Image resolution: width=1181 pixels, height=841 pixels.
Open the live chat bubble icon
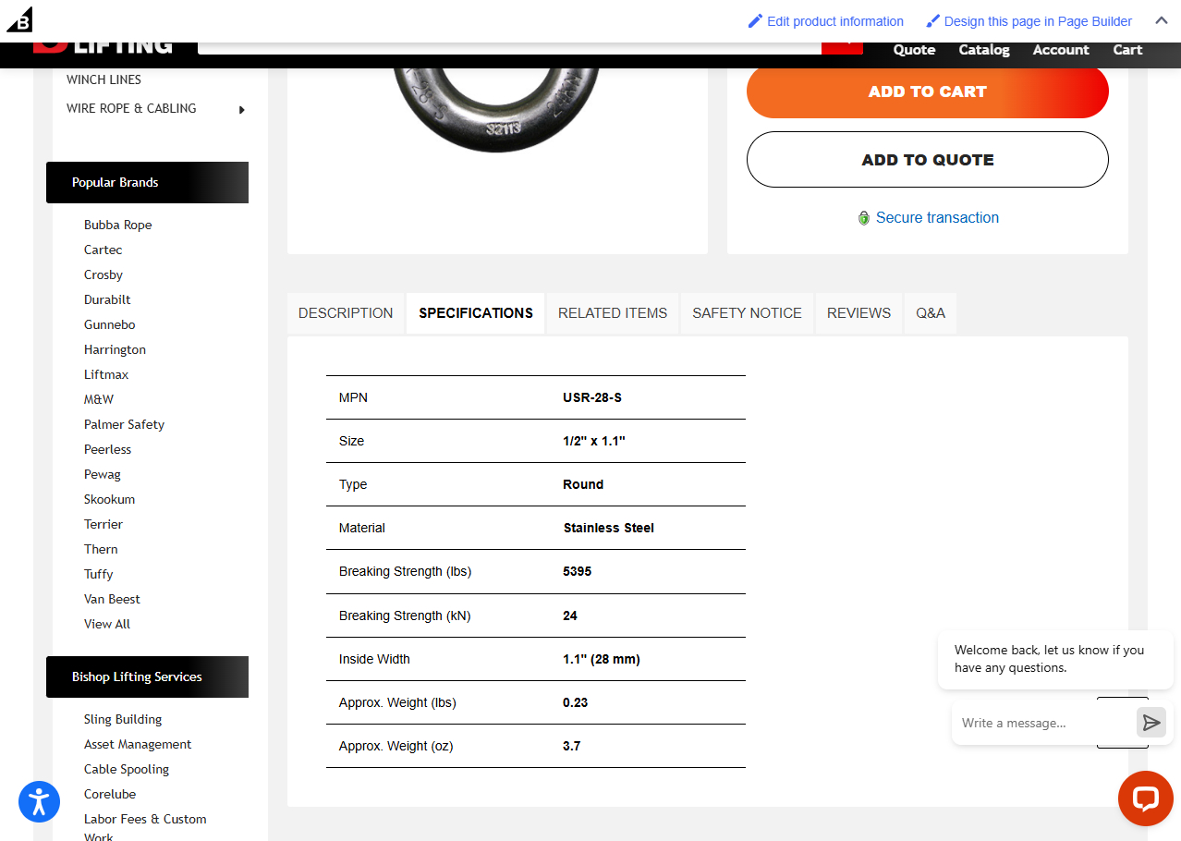tap(1145, 798)
